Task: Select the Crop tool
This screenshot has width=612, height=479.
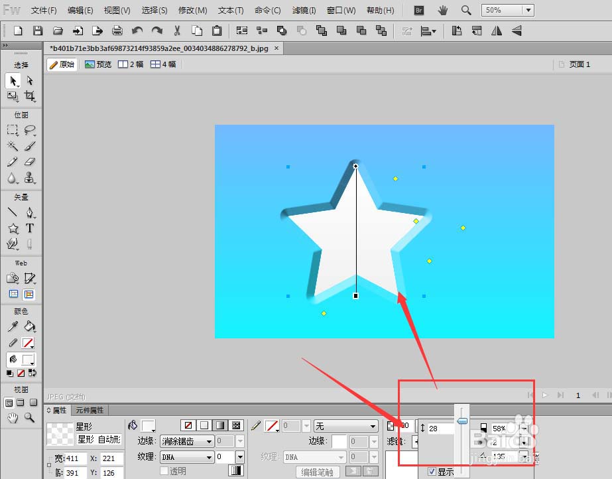Action: point(30,96)
